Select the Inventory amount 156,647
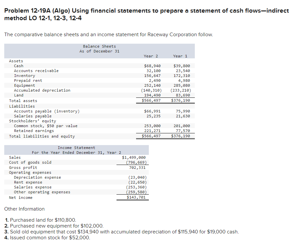This screenshot has height=252, width=296. pos(152,75)
